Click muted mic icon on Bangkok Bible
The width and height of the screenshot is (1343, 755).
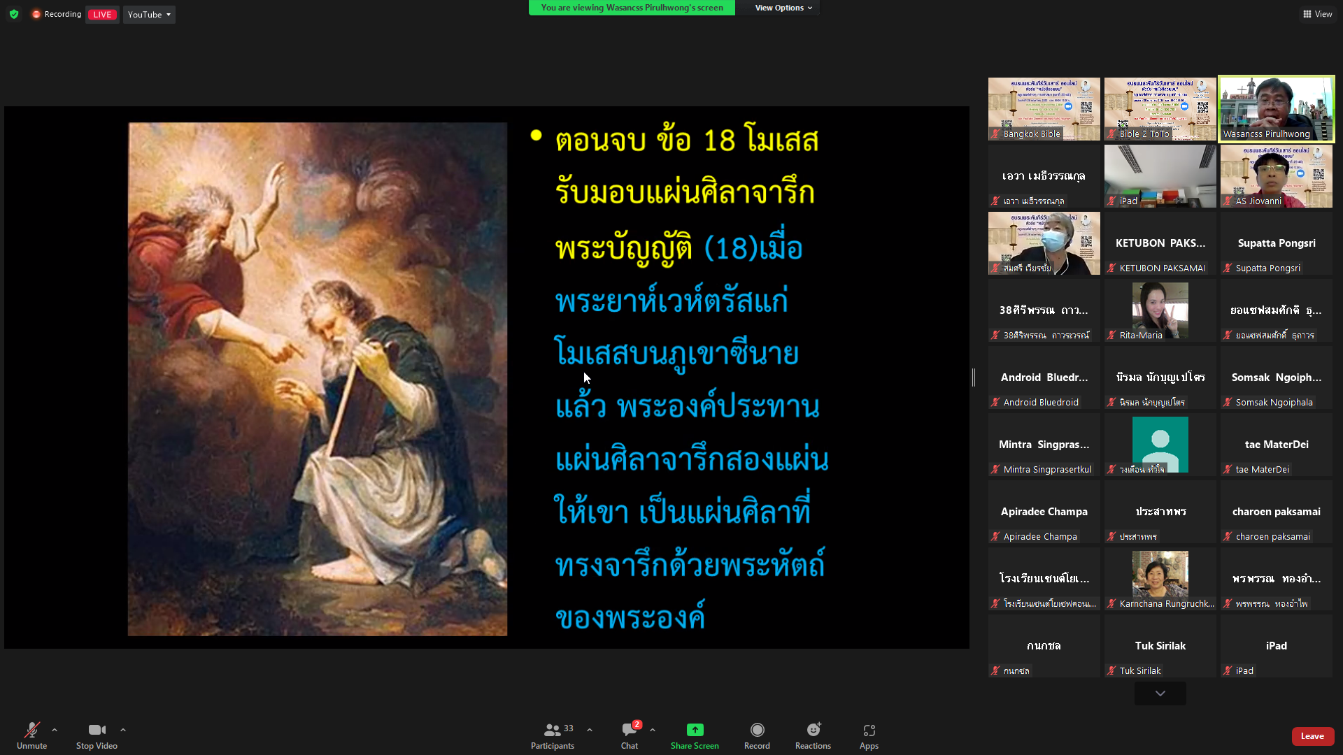pos(995,134)
